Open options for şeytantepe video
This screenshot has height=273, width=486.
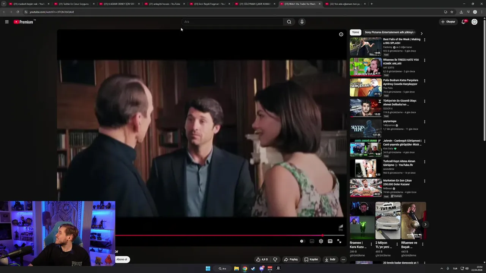click(x=424, y=122)
